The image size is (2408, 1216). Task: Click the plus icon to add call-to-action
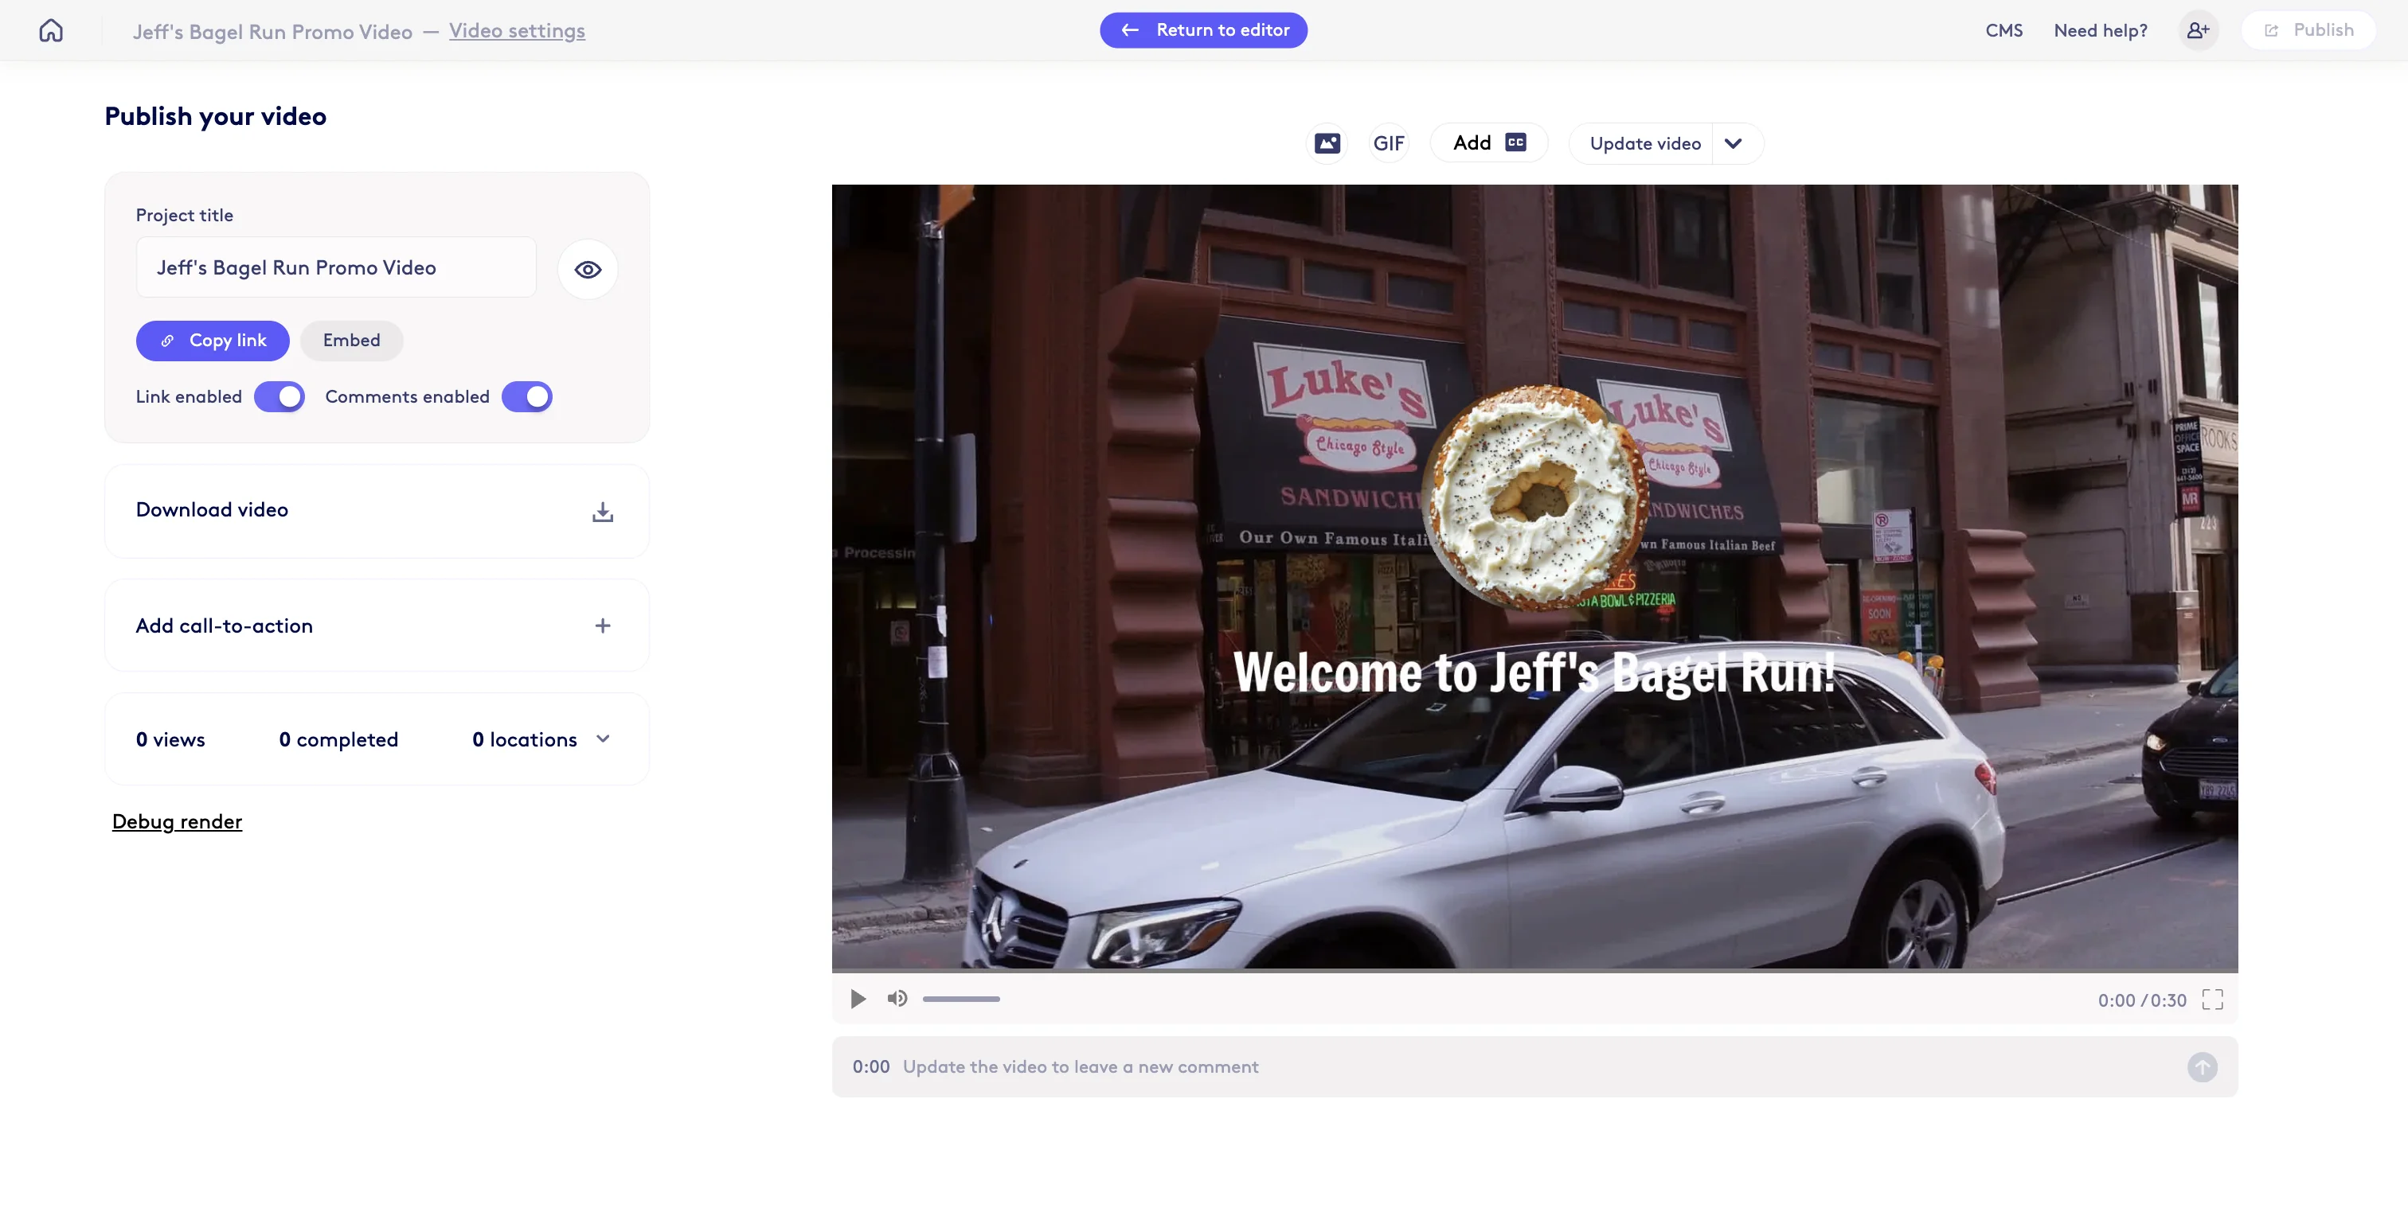click(603, 626)
